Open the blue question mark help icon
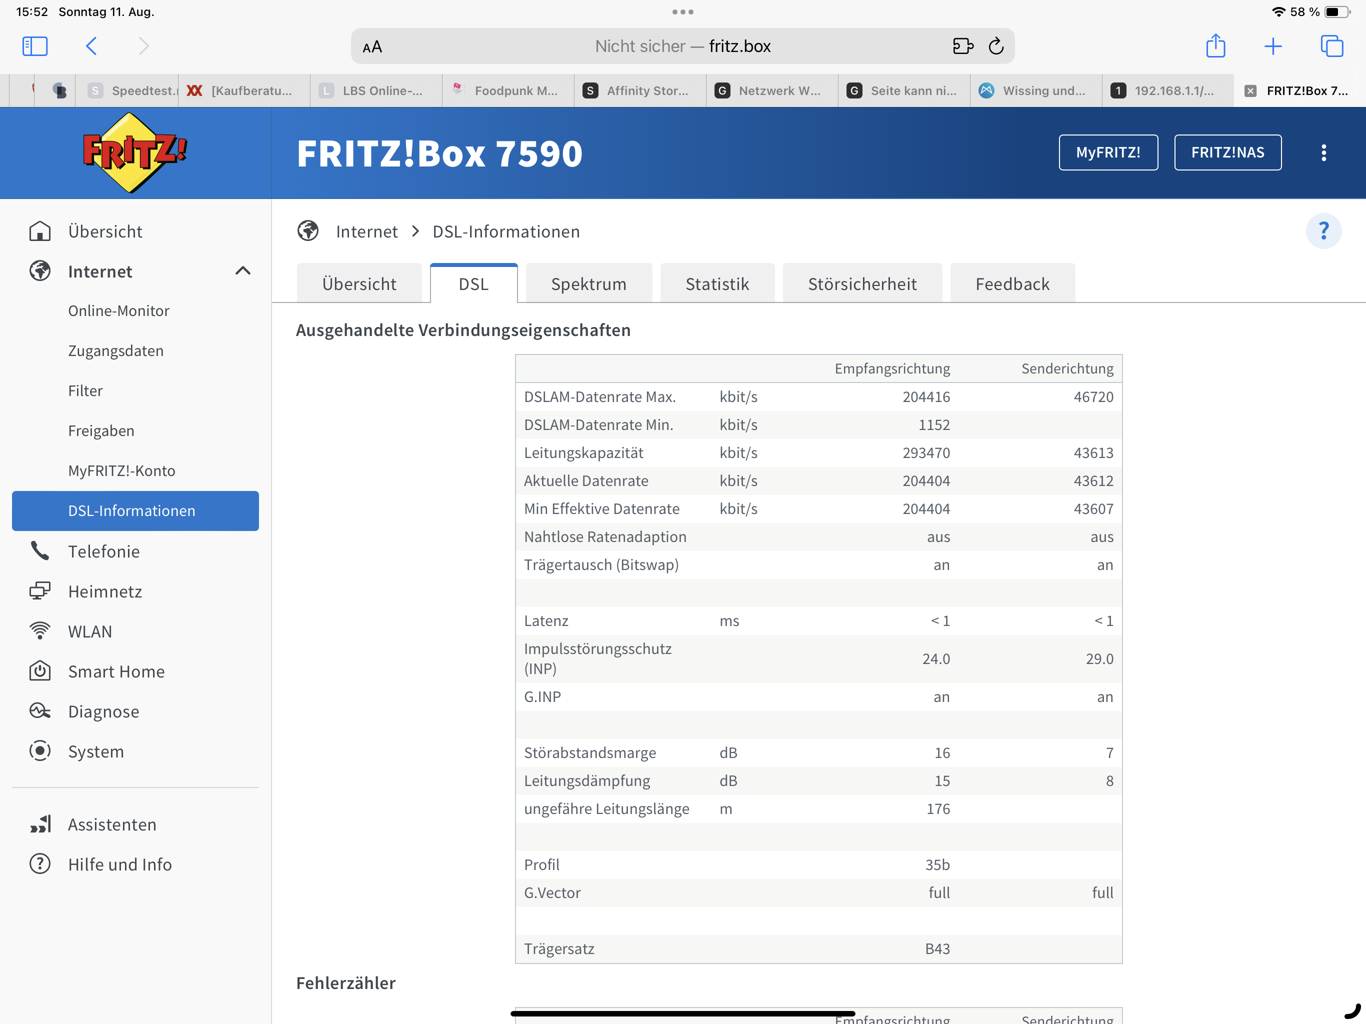 [1323, 231]
